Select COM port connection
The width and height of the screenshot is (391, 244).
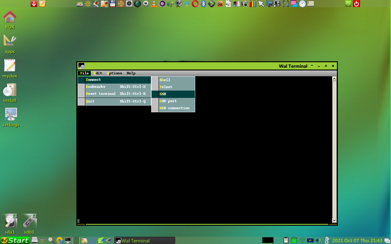[173, 101]
